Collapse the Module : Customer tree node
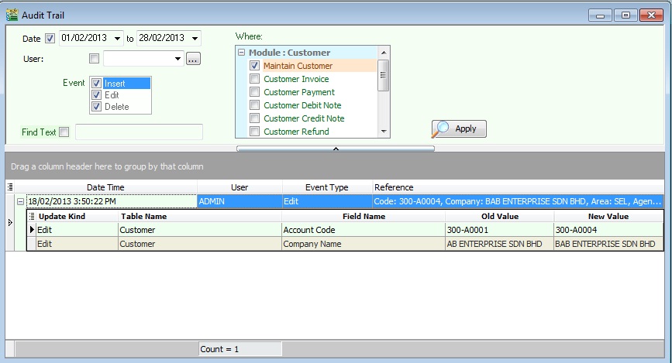The image size is (672, 363). point(242,53)
